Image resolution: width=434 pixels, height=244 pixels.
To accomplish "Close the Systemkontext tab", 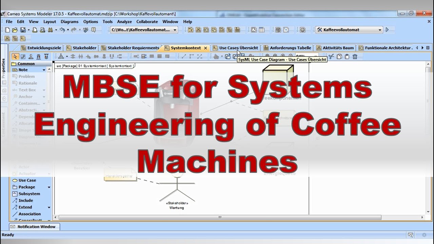I will pyautogui.click(x=205, y=48).
